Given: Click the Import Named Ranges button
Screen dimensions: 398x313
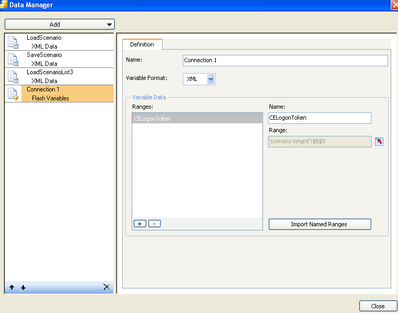Looking at the screenshot, I should (x=320, y=224).
